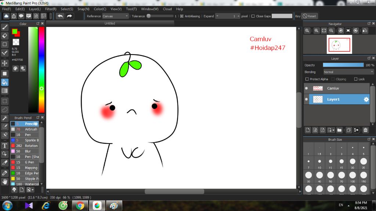The height and width of the screenshot is (211, 376).
Task: Click the transparent color swatch
Action: (x=16, y=42)
